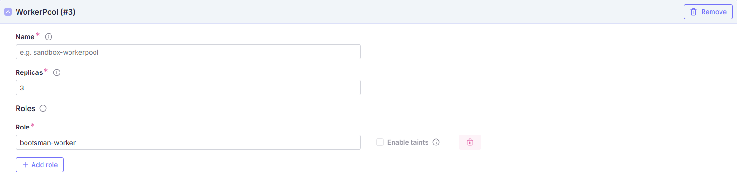Delete the bootsman-worker role with pink trash icon
The width and height of the screenshot is (737, 177).
click(470, 142)
